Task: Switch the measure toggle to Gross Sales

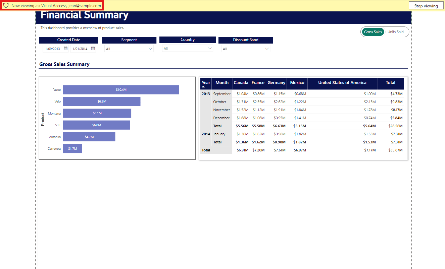Action: pyautogui.click(x=373, y=32)
